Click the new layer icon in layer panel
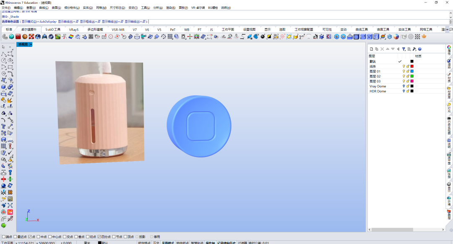453x244 pixels. point(372,49)
